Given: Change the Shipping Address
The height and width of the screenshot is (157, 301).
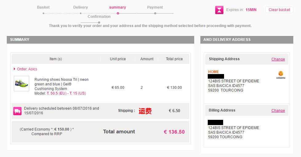Looking at the screenshot, I should (278, 59).
